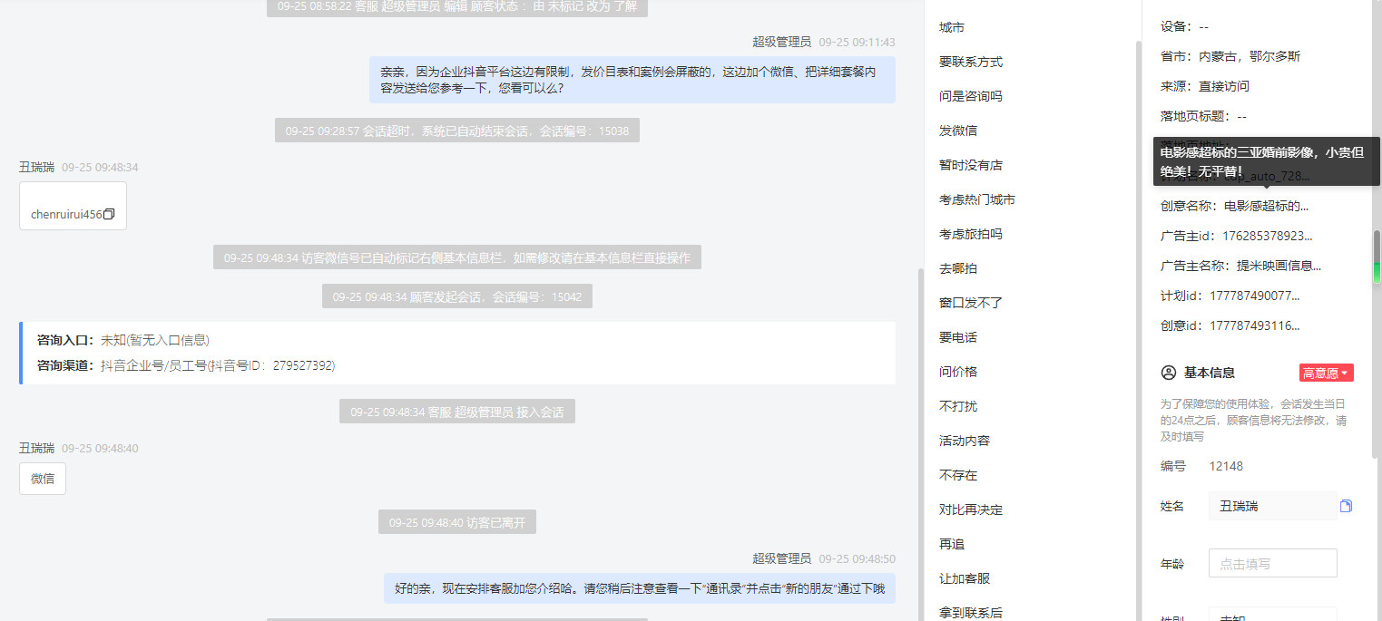
Task: Click the 咨询渠道 抖音企业号 info line
Action: [x=186, y=365]
